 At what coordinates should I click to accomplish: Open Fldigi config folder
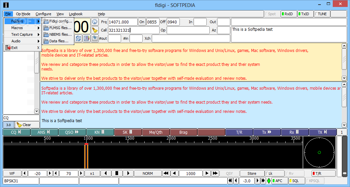[58, 21]
